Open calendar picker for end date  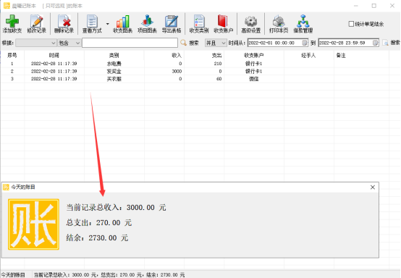[x=375, y=43]
